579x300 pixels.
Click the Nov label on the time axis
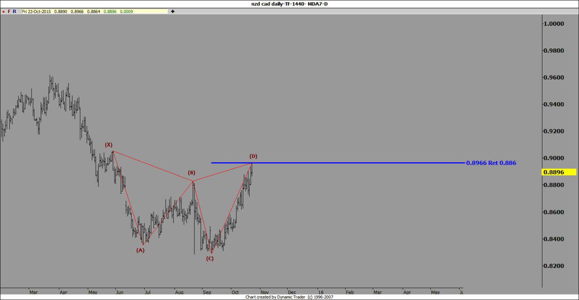point(265,292)
